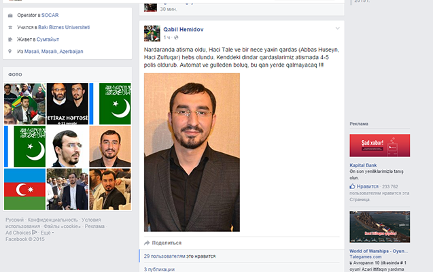Click the Ad Choices triangle icon
The height and width of the screenshot is (272, 433).
(34, 233)
